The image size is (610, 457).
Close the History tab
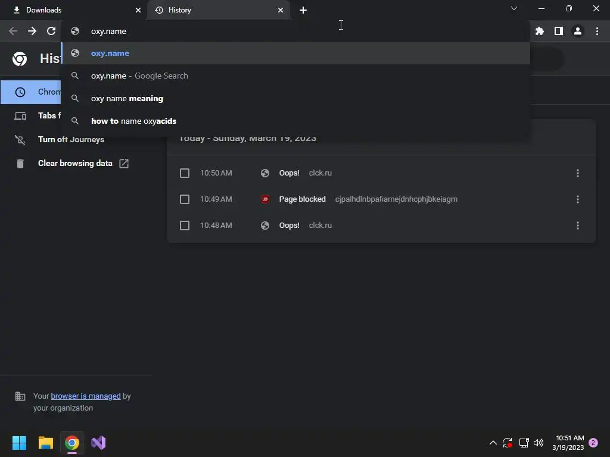[281, 10]
